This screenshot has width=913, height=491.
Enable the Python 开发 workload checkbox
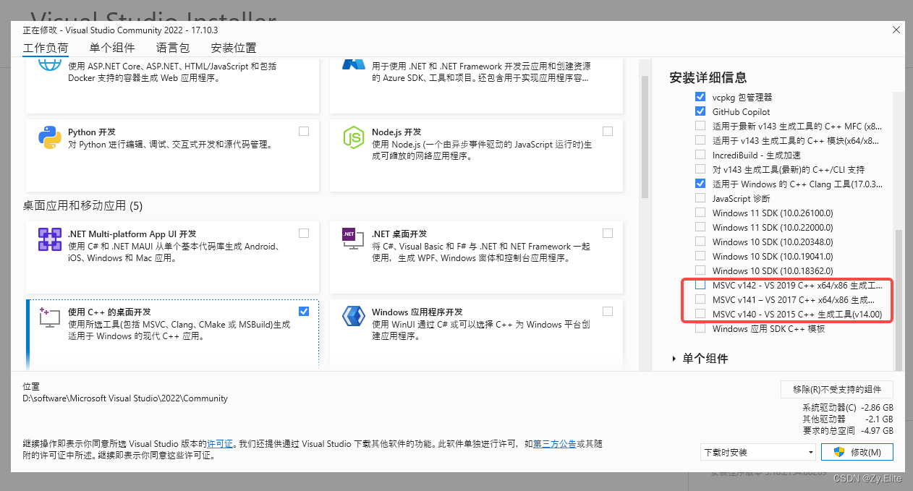point(304,131)
